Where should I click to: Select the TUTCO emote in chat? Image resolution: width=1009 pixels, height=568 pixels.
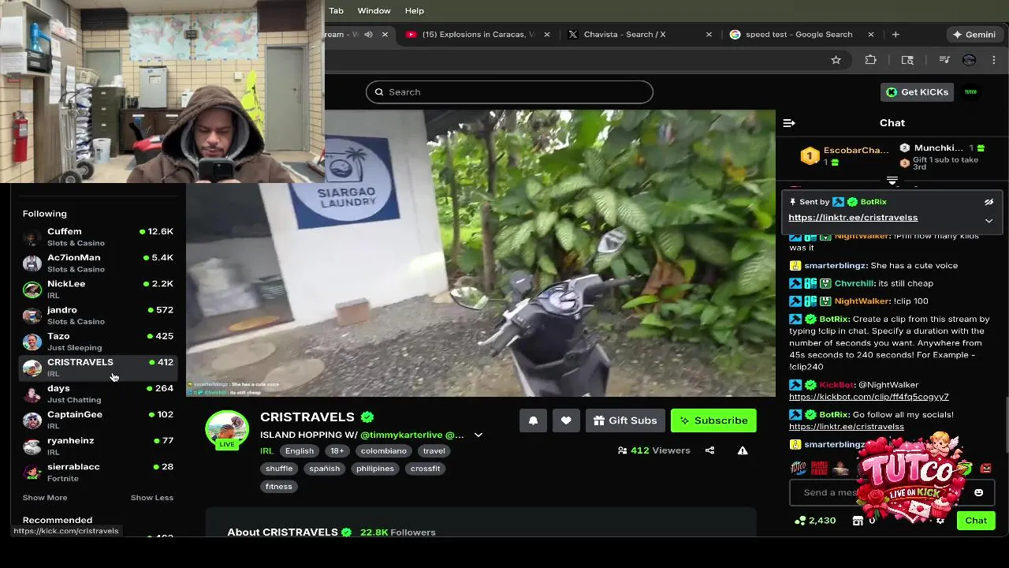coord(799,468)
